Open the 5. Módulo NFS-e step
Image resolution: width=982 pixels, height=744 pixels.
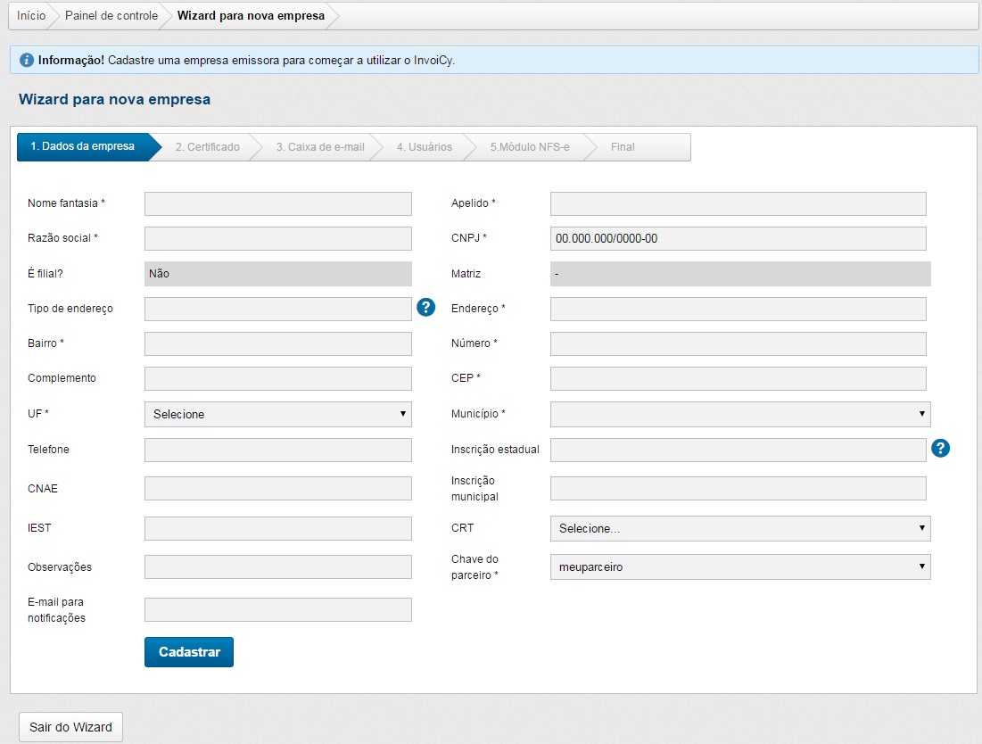(529, 147)
